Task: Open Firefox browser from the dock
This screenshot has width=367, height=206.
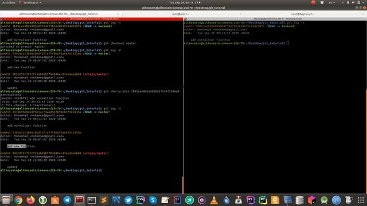Action: coord(30,200)
